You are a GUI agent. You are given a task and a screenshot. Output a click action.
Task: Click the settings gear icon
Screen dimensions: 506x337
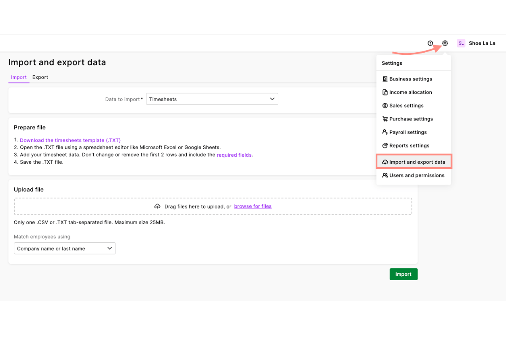pos(445,43)
